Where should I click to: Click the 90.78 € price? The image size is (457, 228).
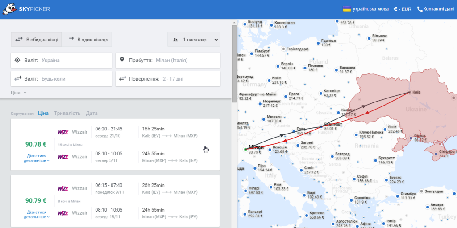tap(36, 144)
